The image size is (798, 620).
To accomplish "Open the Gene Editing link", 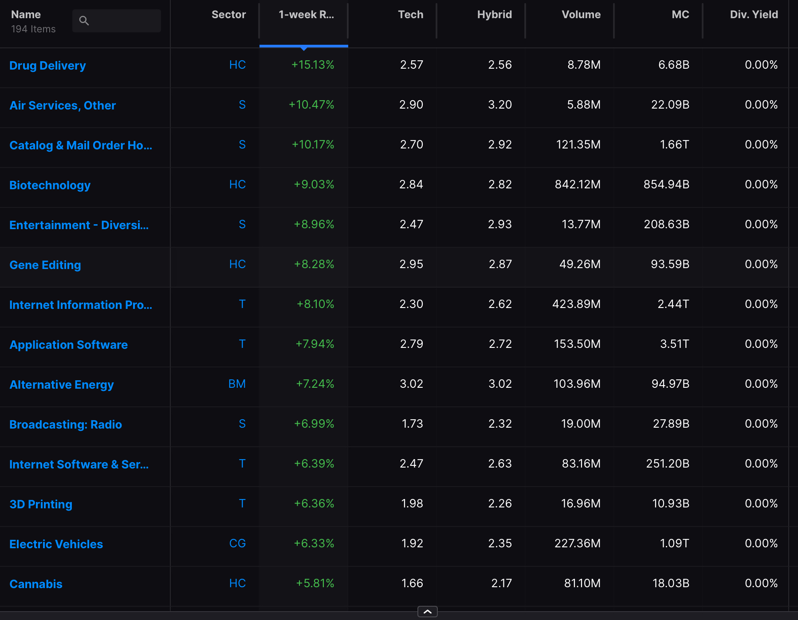I will [45, 265].
